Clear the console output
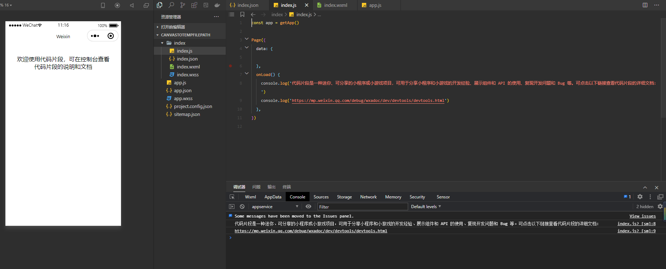666x269 pixels. (242, 206)
